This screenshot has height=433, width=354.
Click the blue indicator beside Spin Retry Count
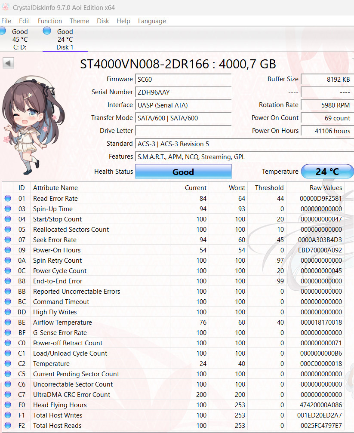coord(7,260)
